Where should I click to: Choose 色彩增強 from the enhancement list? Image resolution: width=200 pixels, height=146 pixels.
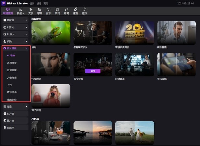click(12, 92)
